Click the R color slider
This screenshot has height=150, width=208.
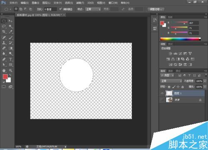(179, 22)
